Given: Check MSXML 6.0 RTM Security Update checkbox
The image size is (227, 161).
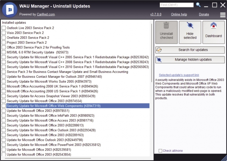Looking at the screenshot, I should coord(4,52).
